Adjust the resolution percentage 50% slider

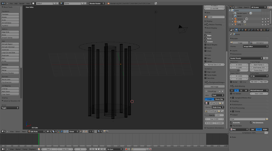[x=239, y=70]
